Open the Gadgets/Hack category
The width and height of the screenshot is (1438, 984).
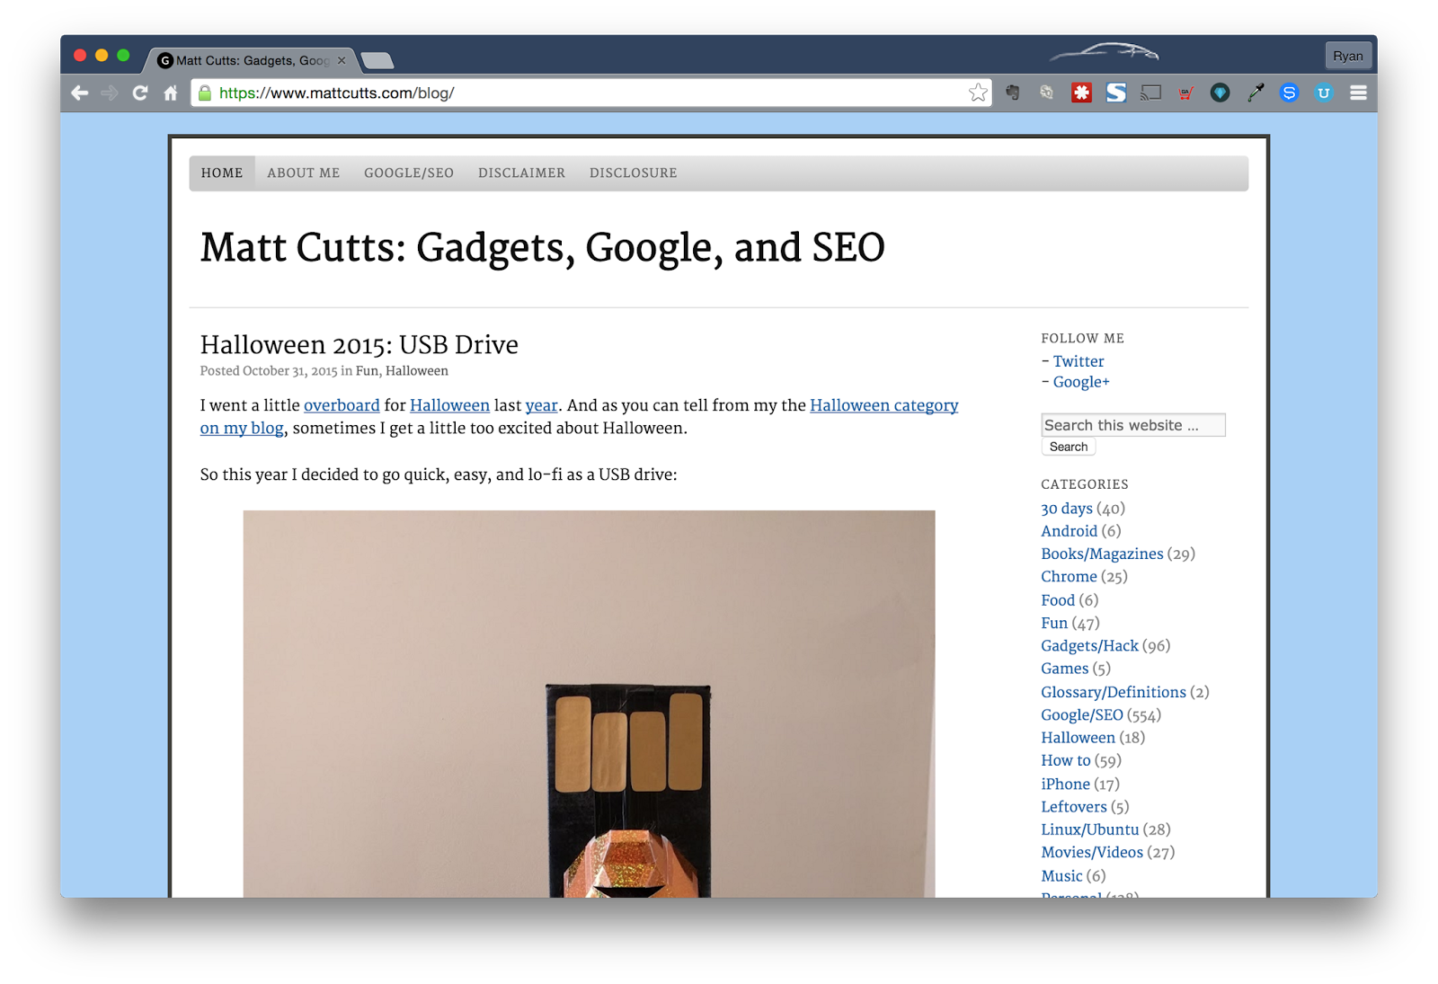pyautogui.click(x=1089, y=646)
